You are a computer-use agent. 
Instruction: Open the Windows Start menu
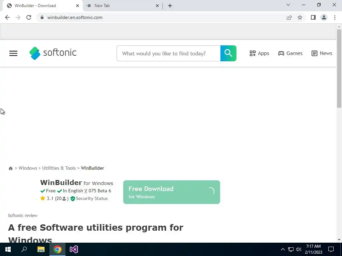pyautogui.click(x=8, y=249)
